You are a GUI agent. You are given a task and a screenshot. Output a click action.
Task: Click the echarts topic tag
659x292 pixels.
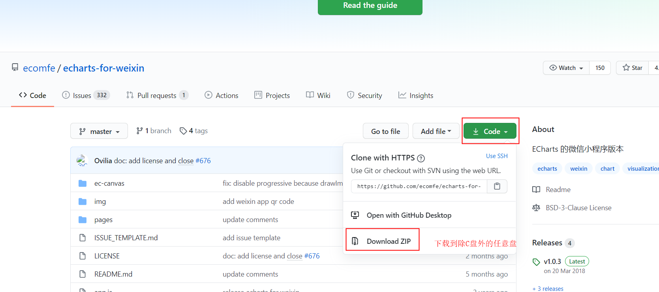(547, 169)
